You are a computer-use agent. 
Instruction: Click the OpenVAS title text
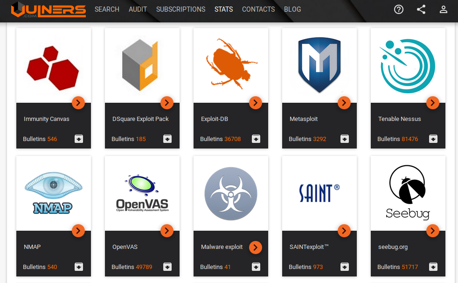tap(125, 247)
